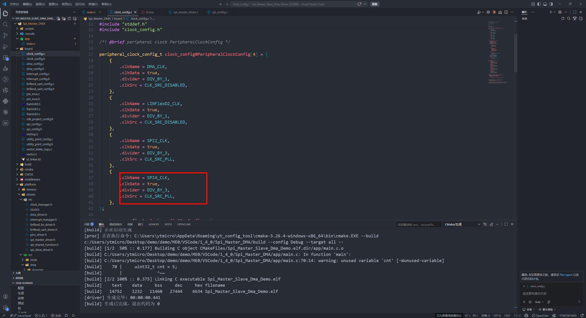The width and height of the screenshot is (586, 318).
Task: Click OpenClaw in status bar
Action: coord(540,315)
